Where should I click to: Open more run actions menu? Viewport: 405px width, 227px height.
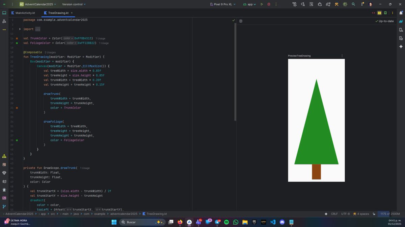click(277, 4)
